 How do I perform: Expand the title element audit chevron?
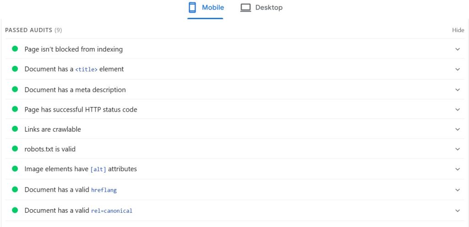pyautogui.click(x=457, y=70)
